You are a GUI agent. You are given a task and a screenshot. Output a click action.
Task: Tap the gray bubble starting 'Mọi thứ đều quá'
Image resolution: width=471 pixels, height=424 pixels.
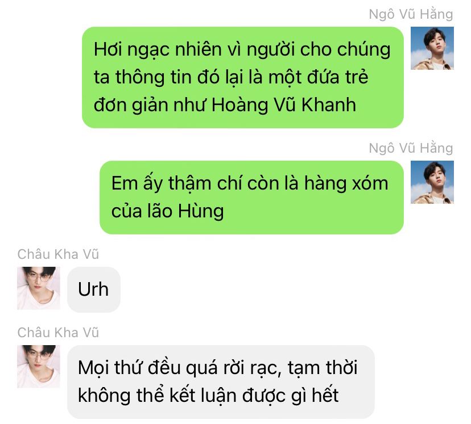[x=221, y=382]
